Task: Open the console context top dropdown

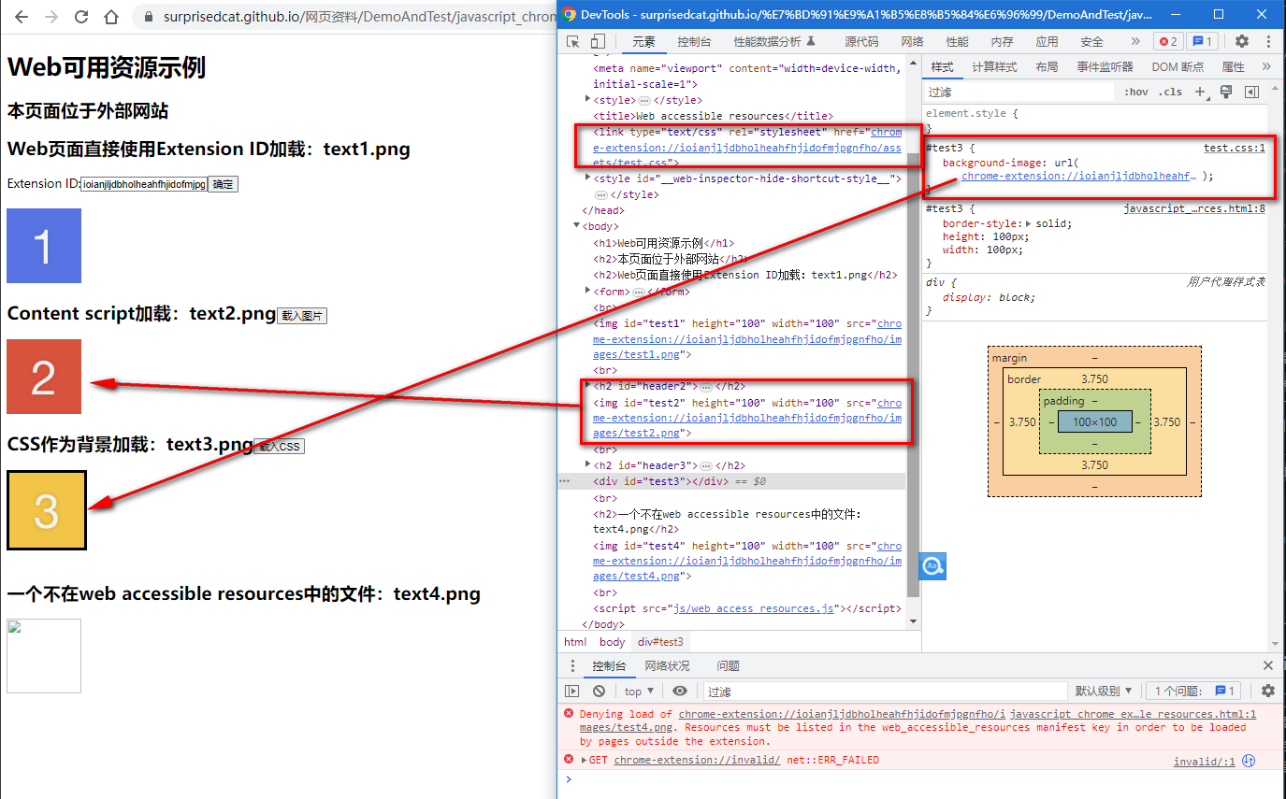Action: pyautogui.click(x=640, y=691)
